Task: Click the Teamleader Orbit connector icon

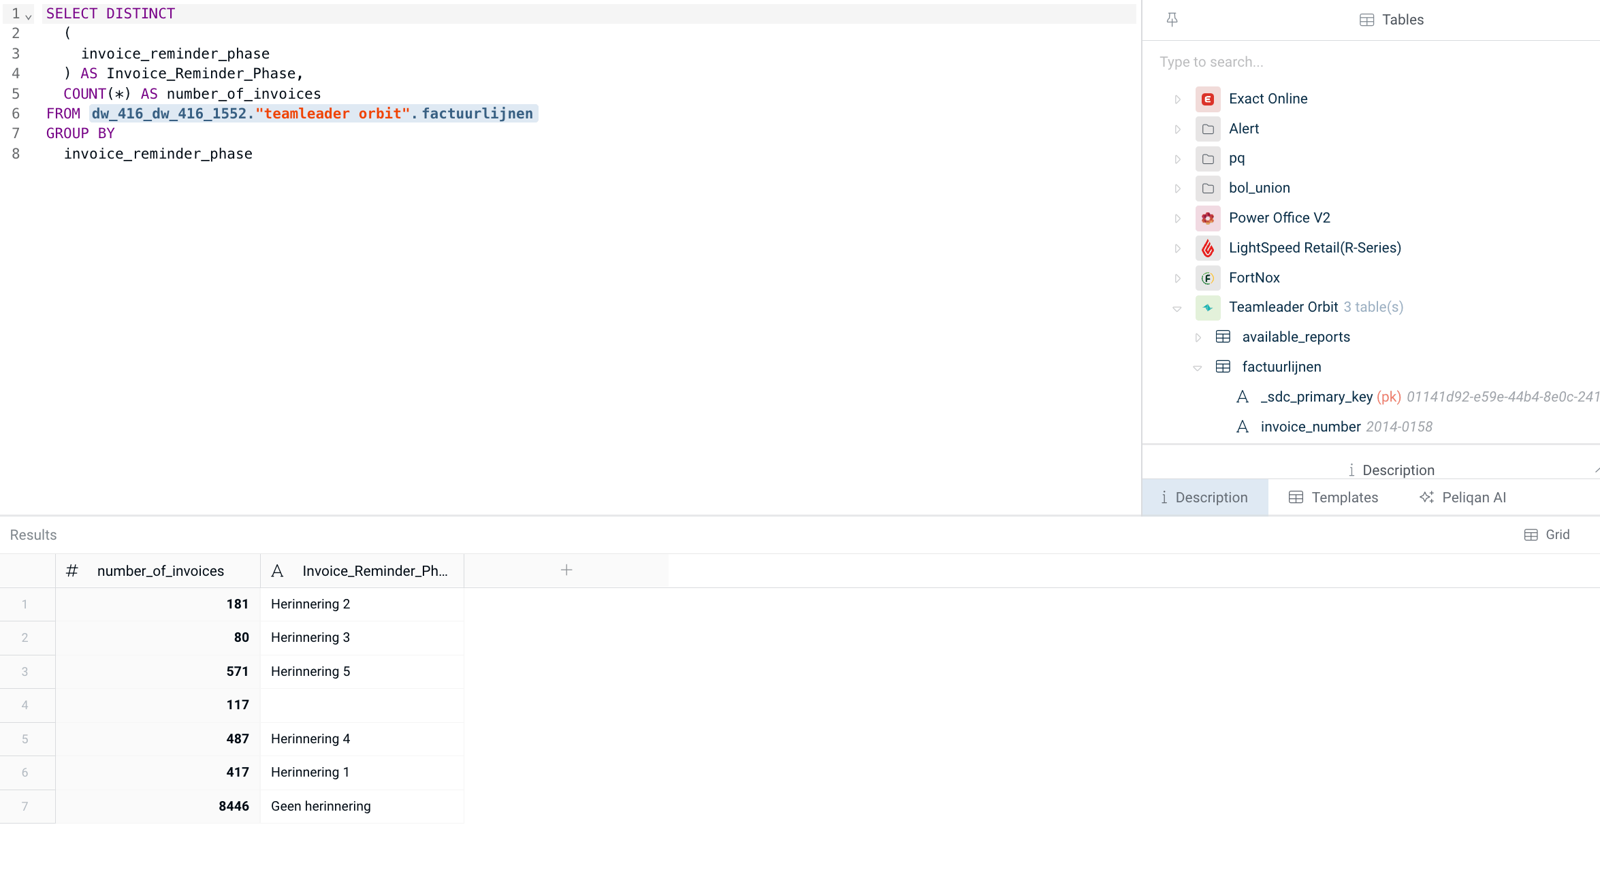Action: [1208, 308]
